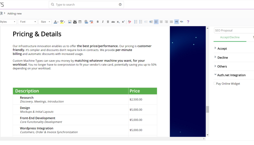Click Core Funcitonality Development subtitle

click(x=41, y=122)
